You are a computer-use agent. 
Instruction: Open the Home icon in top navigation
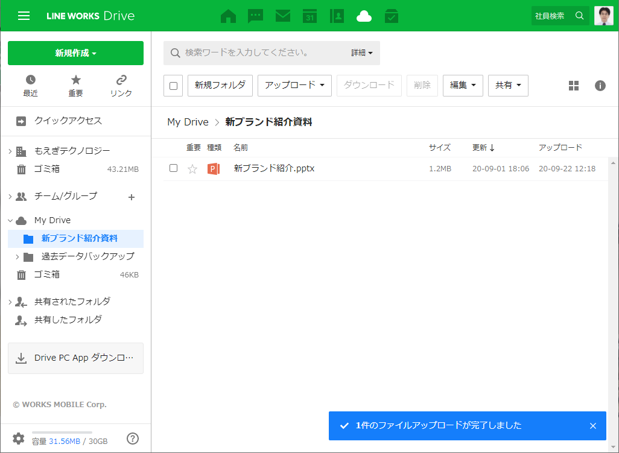tap(228, 16)
